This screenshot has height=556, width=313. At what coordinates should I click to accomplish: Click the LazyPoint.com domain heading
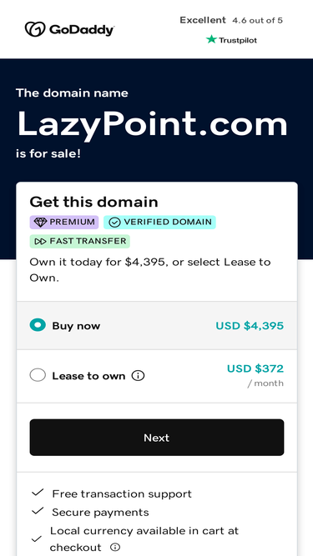point(152,124)
